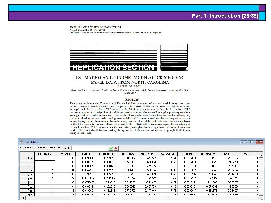The image size is (271, 203).
Task: Select the YEAR column header
Action: point(65,154)
